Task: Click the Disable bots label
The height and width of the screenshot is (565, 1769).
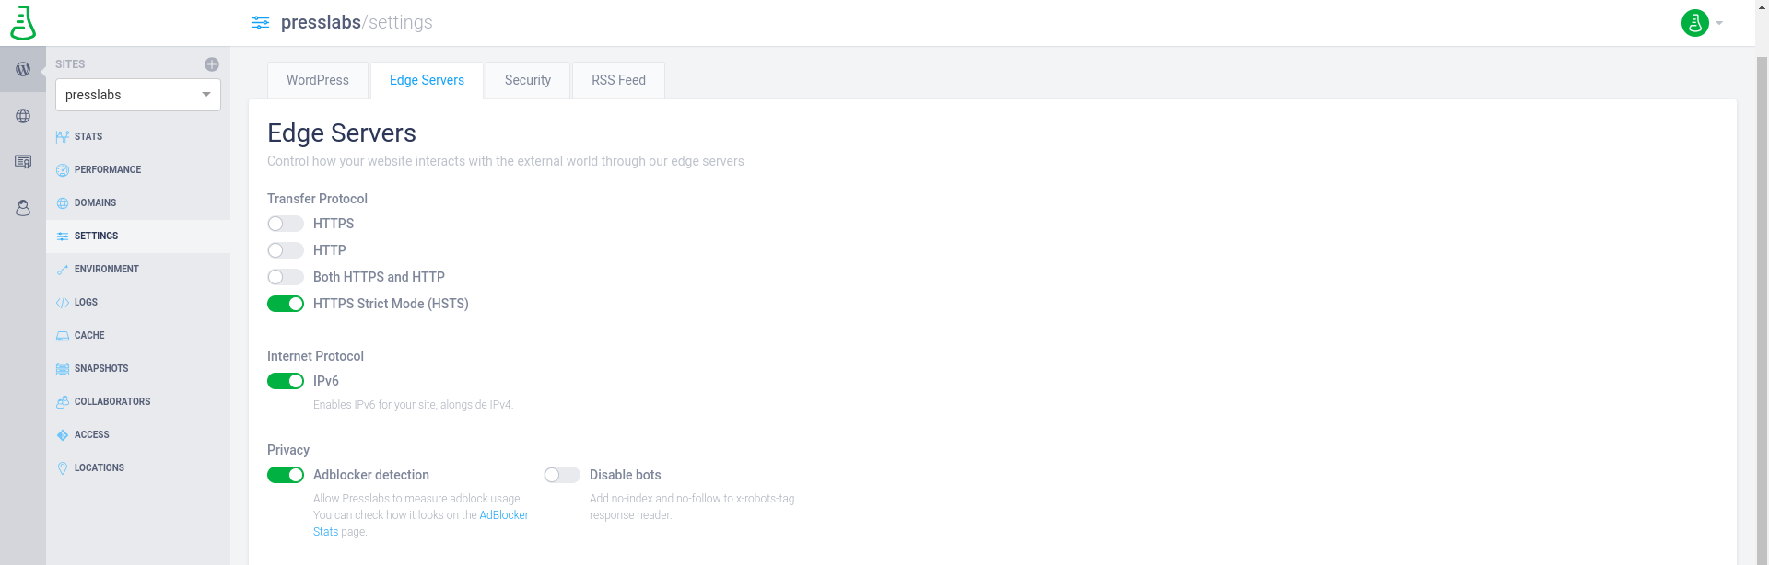Action: tap(626, 475)
